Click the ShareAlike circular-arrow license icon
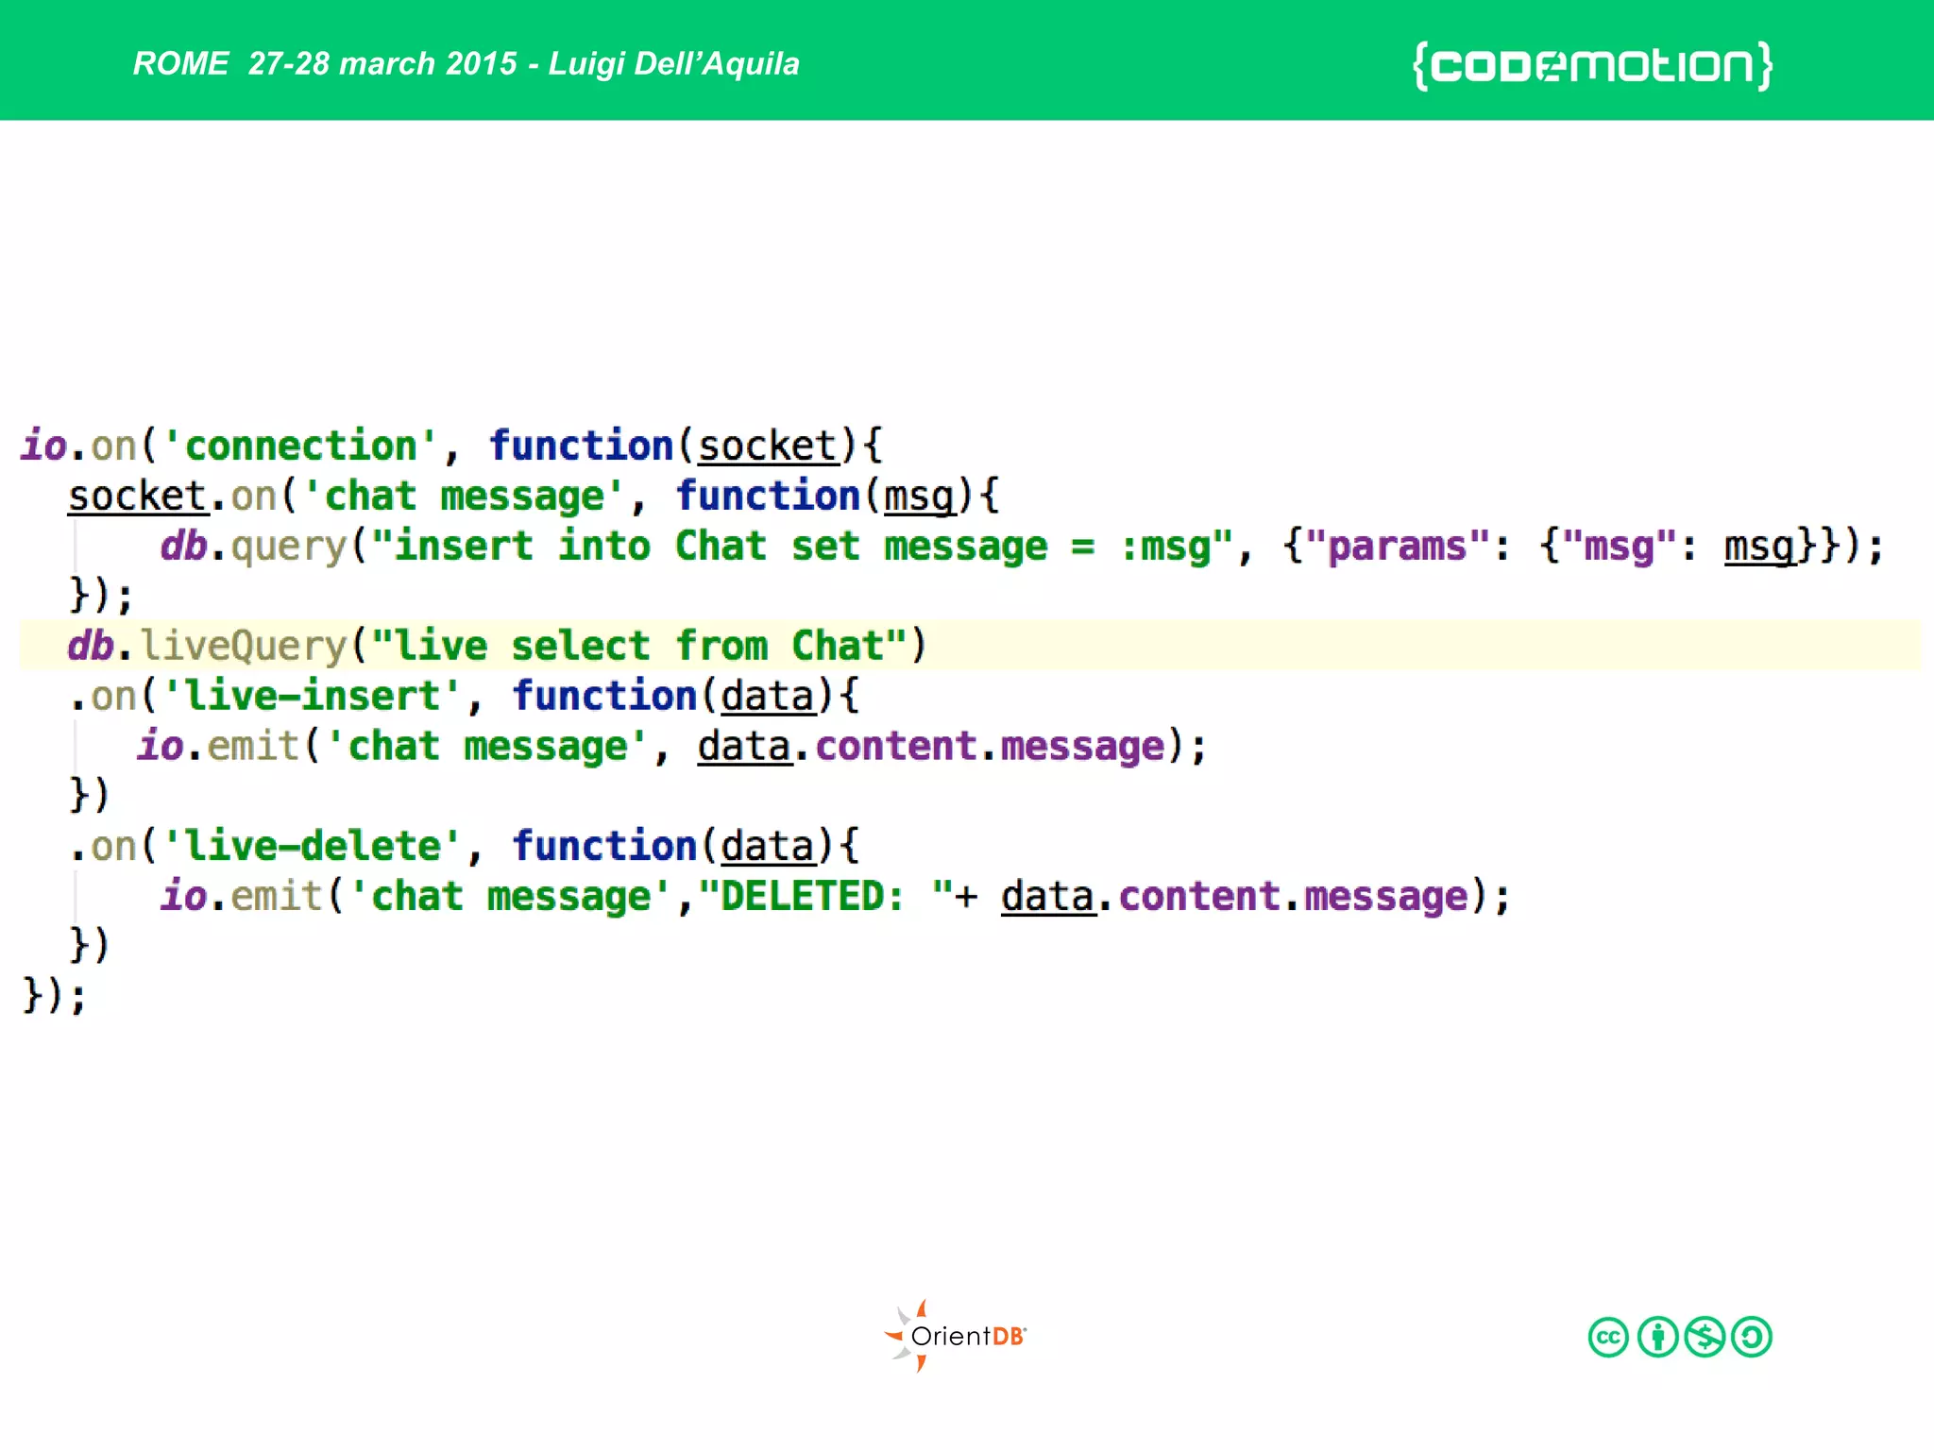The image size is (1934, 1450). tap(1753, 1338)
